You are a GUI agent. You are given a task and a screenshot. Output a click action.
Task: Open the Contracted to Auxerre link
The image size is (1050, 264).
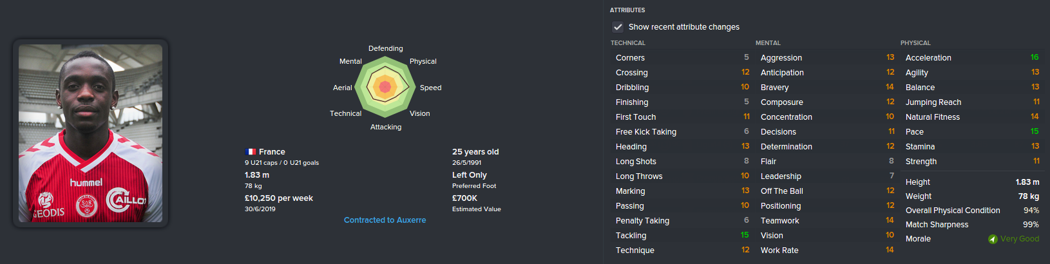[385, 220]
